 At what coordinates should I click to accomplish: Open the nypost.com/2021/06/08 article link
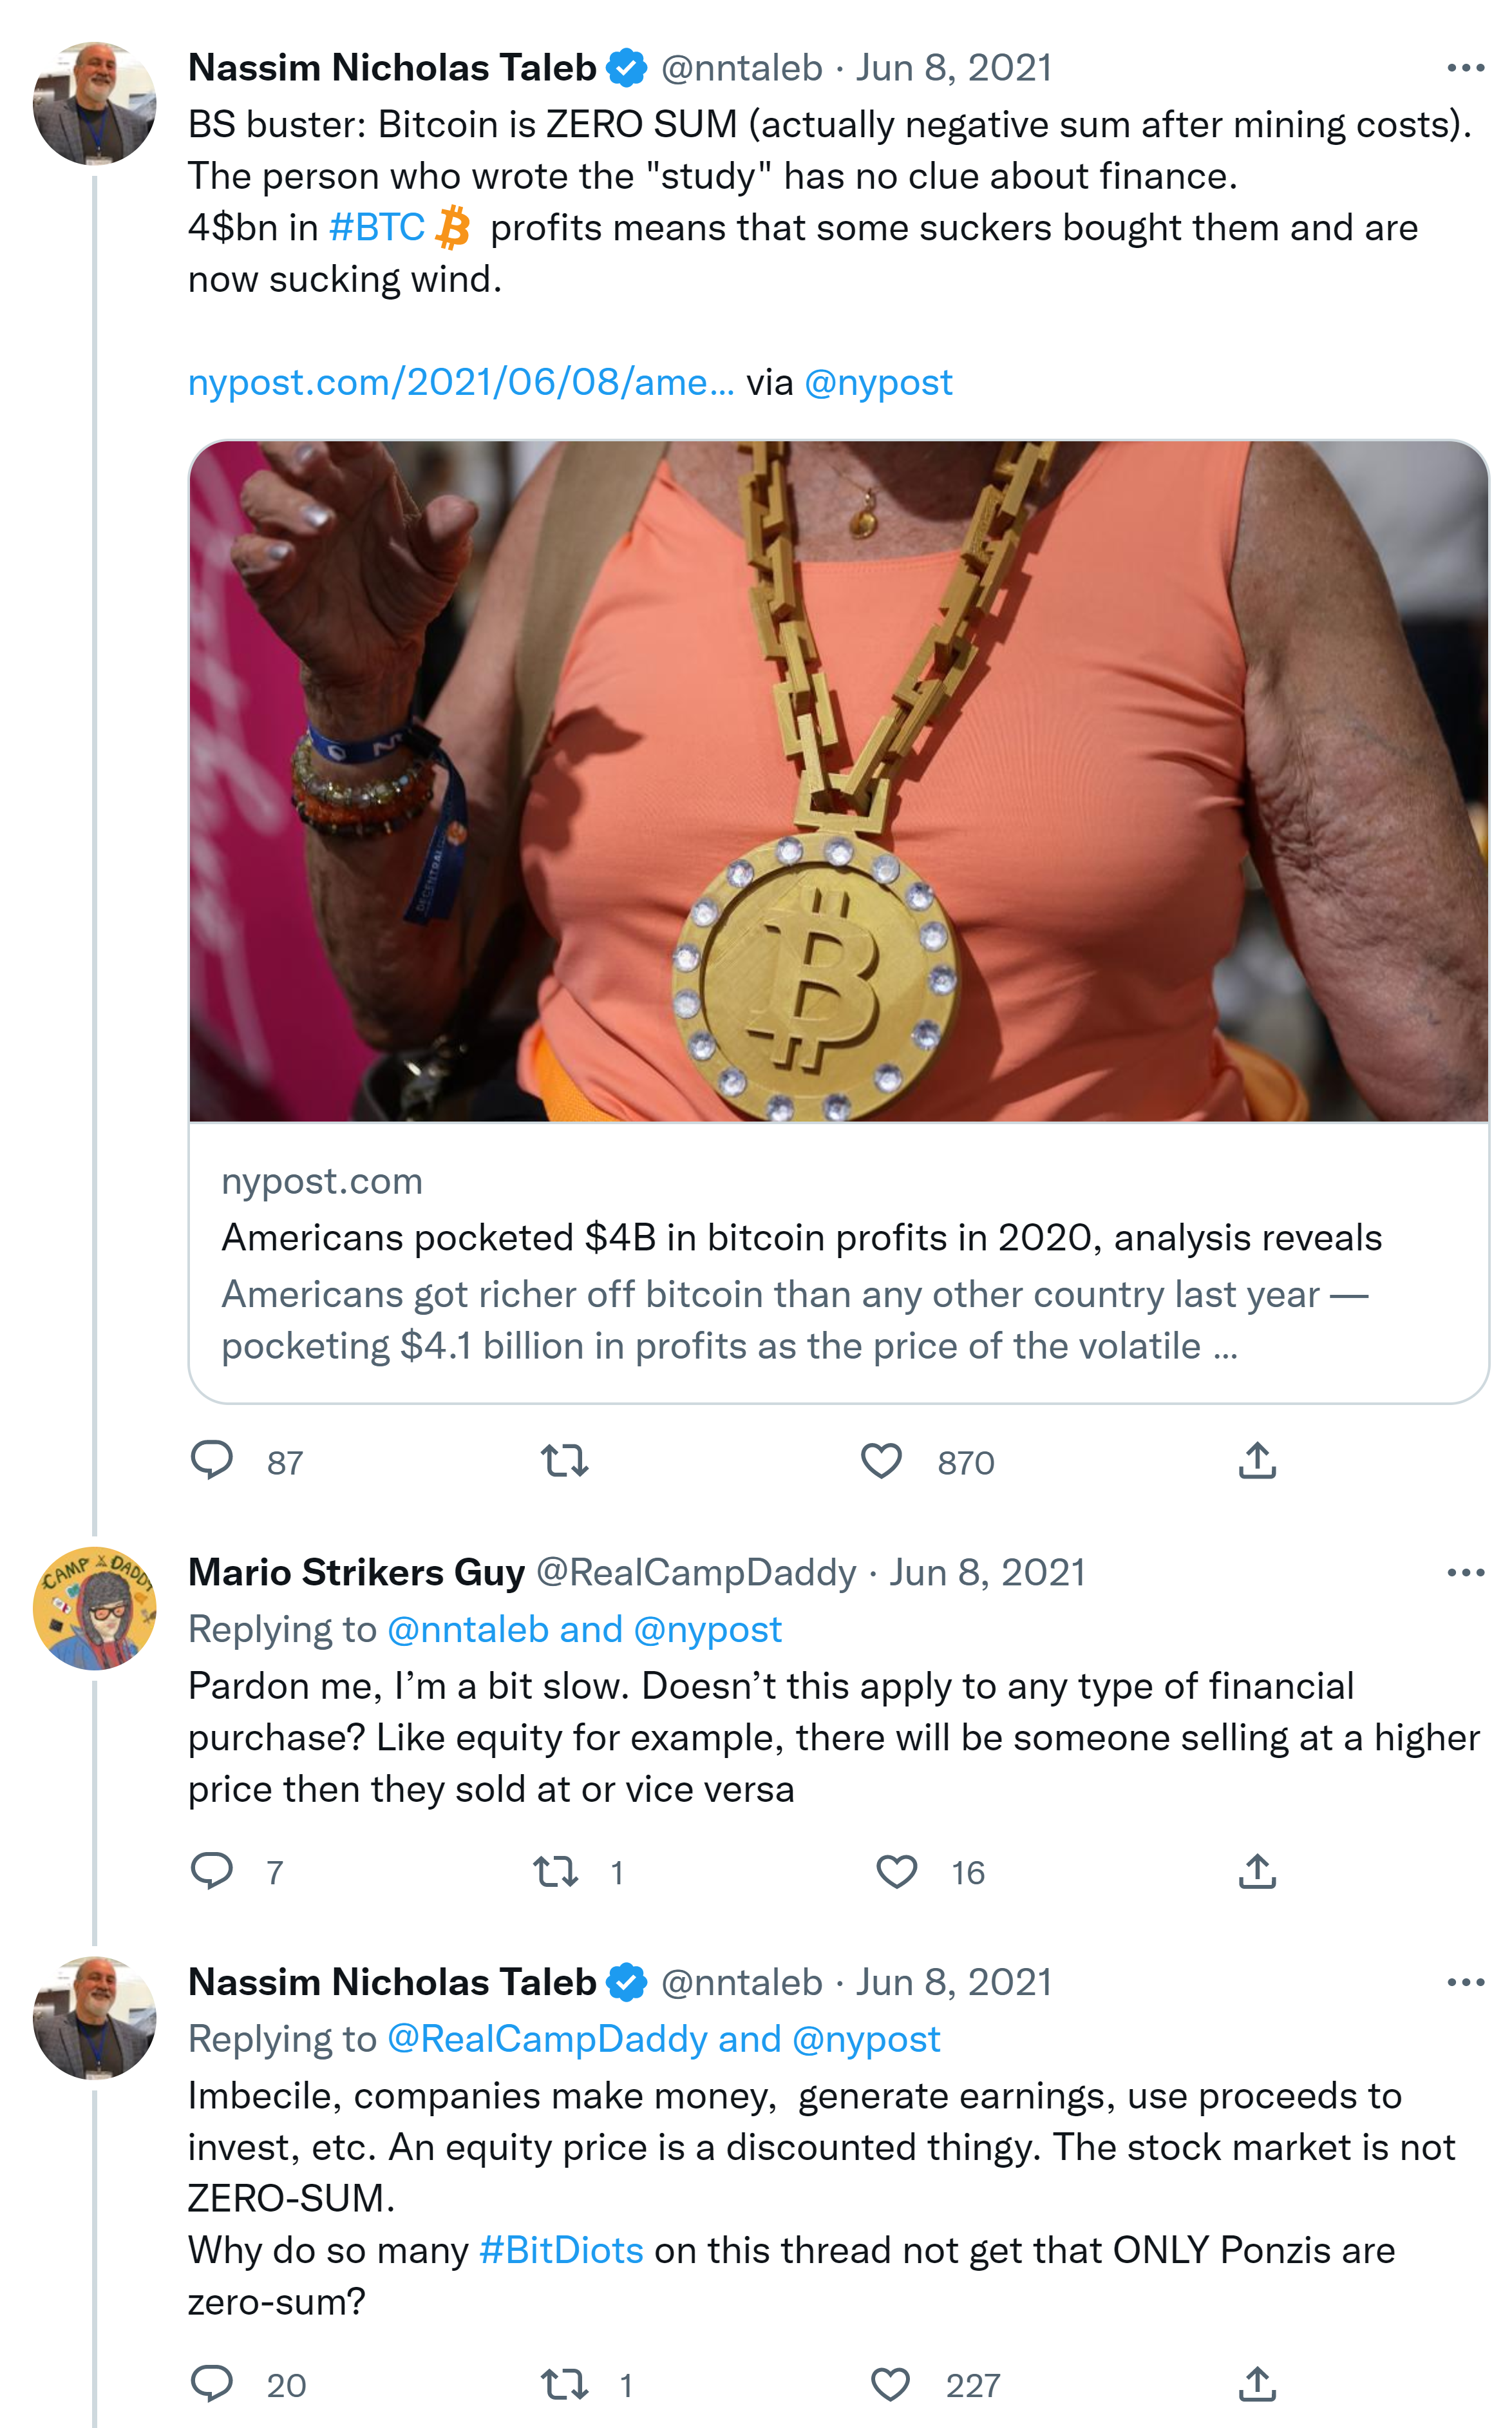click(460, 382)
